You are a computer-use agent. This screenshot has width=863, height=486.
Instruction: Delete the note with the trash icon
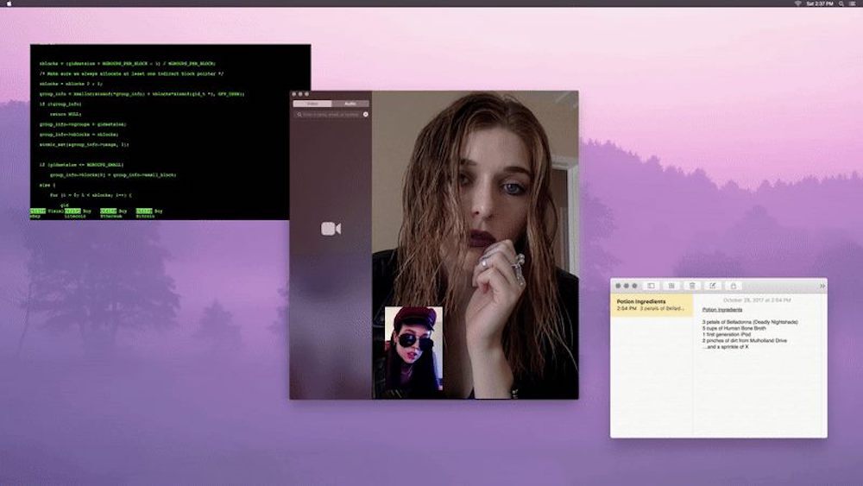tap(692, 286)
